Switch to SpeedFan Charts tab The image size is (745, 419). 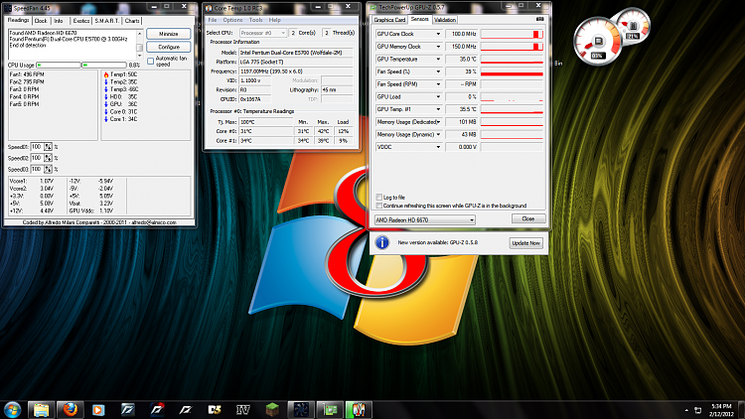132,21
